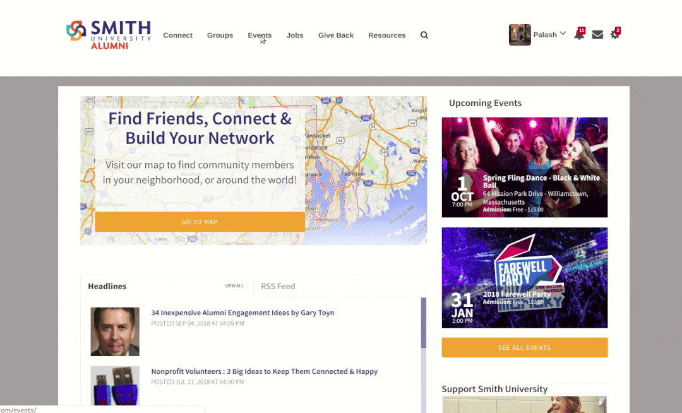Open the messages envelope icon
The image size is (682, 413).
pos(597,35)
